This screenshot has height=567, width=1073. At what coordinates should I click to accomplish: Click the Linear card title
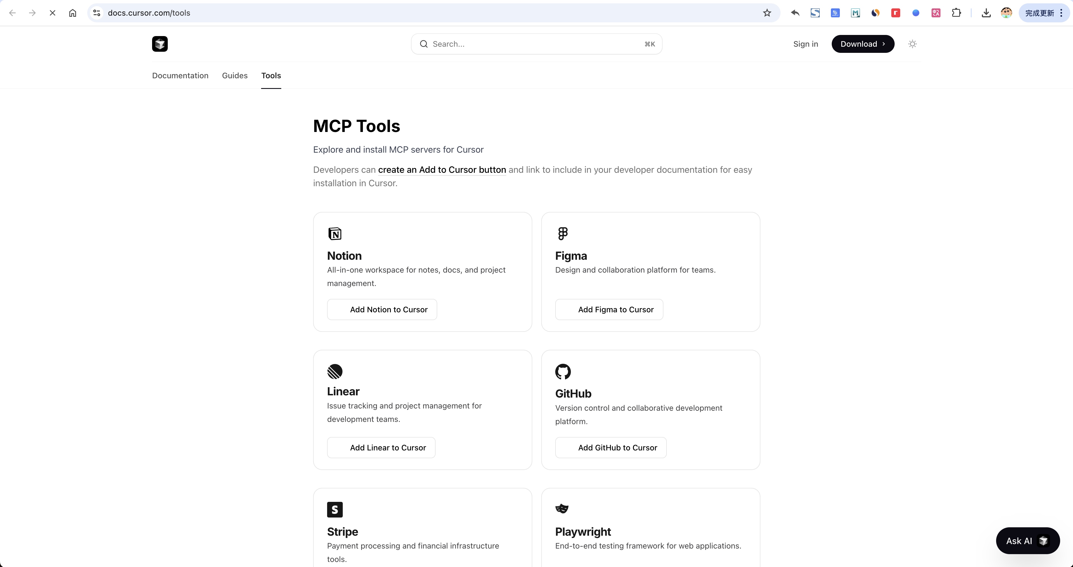(x=343, y=391)
